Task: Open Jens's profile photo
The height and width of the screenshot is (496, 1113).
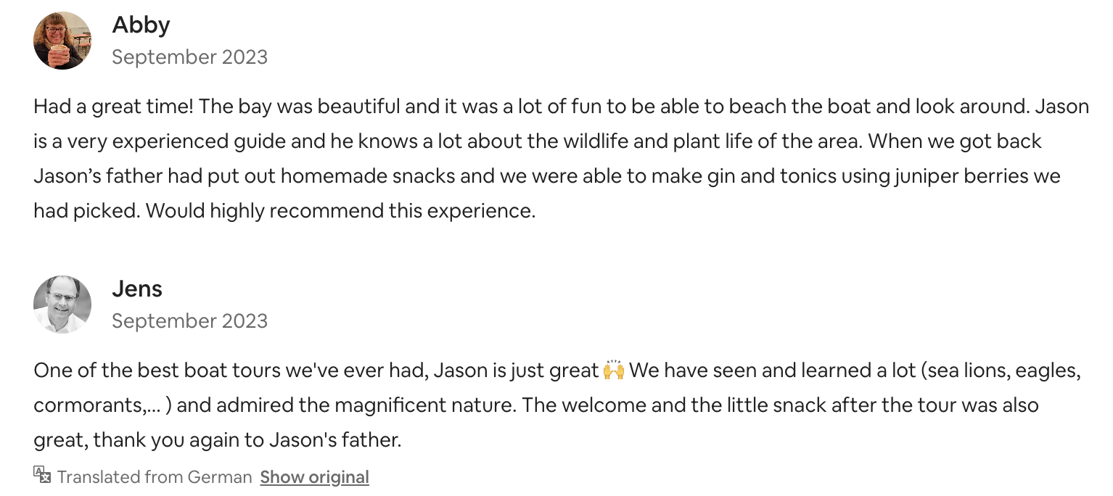Action: (x=62, y=305)
